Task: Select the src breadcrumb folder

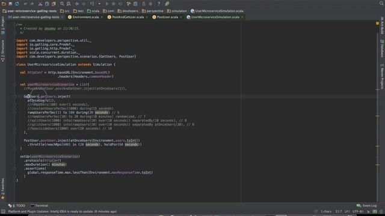Action: tap(65, 11)
